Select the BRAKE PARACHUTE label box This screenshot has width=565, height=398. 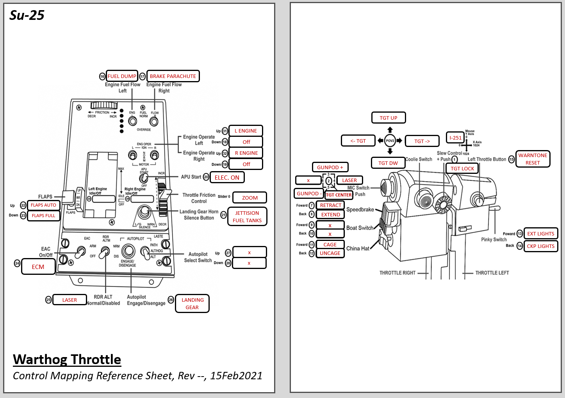coord(173,76)
